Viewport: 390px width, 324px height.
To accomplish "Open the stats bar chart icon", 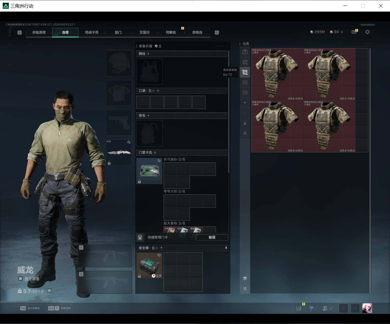I will [299, 308].
